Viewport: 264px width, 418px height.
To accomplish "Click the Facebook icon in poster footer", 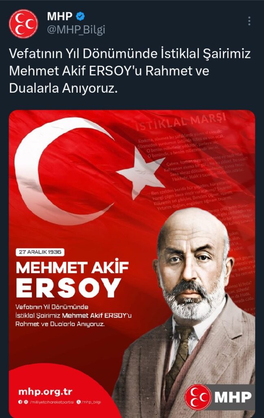I will tap(20, 402).
